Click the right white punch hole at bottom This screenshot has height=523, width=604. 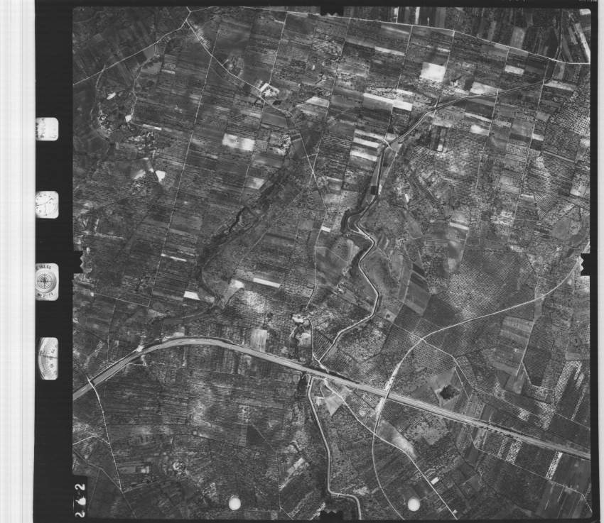tap(414, 504)
